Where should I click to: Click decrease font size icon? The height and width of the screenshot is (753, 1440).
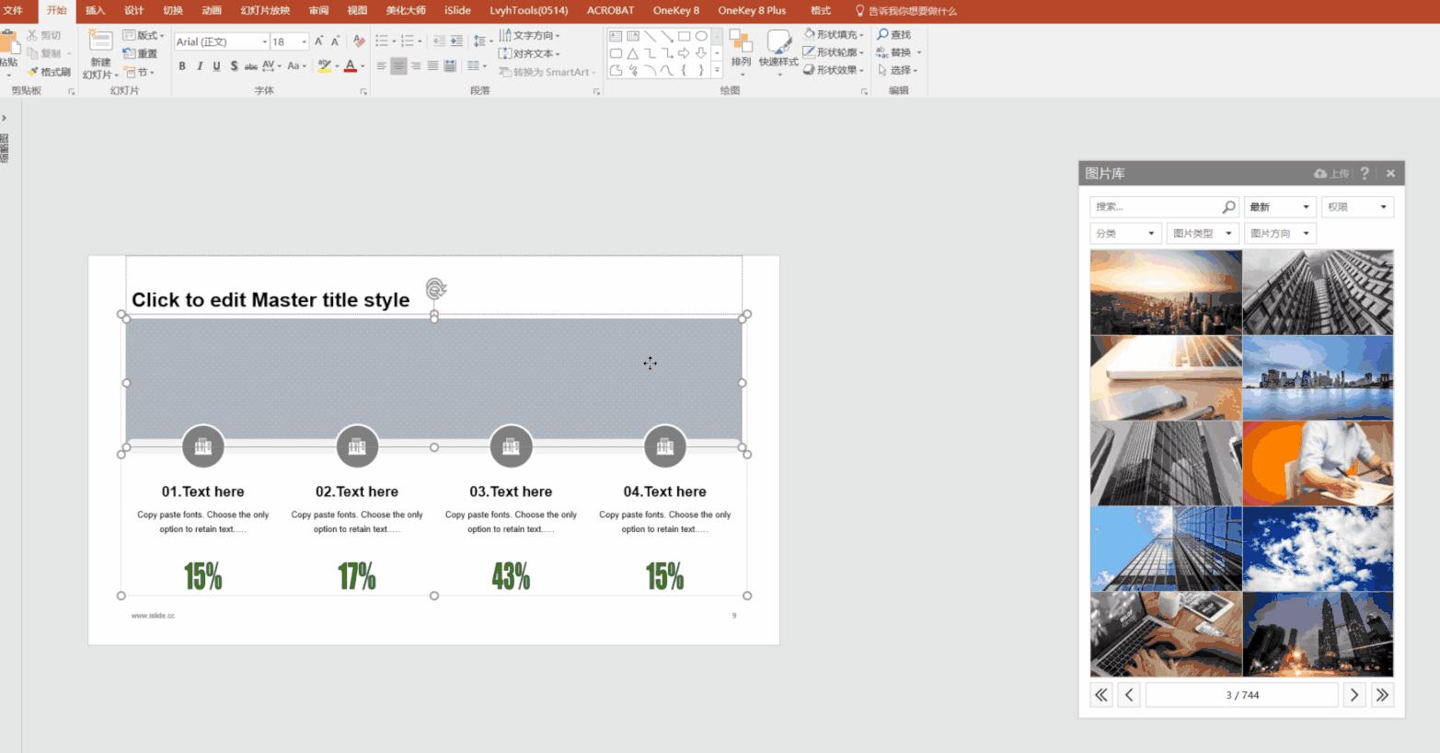335,41
